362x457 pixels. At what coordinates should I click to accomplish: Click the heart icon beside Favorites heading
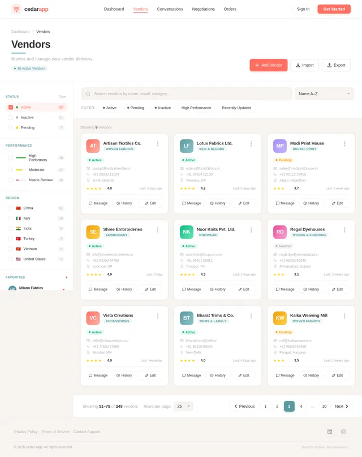click(66, 277)
